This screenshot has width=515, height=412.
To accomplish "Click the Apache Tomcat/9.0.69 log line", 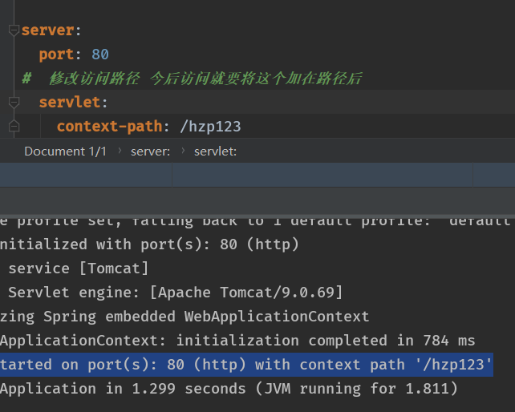I will point(175,292).
